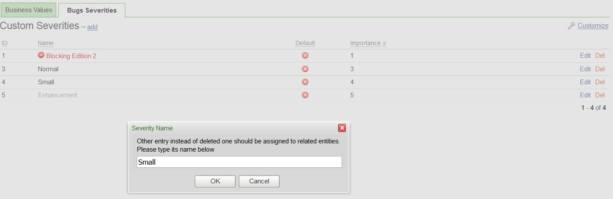Click the red blocking icon beside Blocking Edition 2
This screenshot has height=199, width=613.
click(x=41, y=55)
